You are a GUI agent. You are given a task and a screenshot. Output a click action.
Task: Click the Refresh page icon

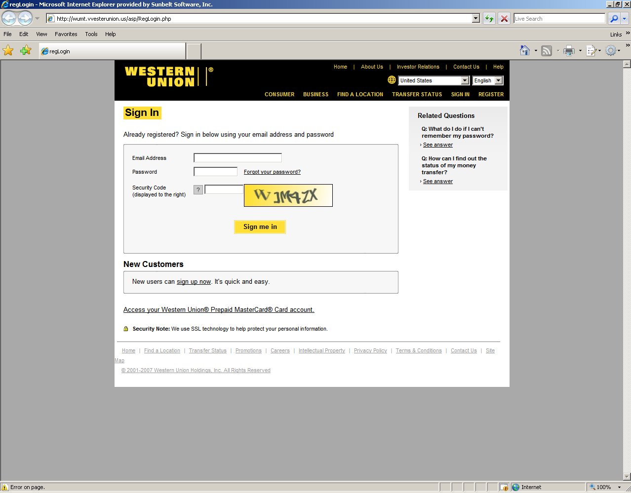[x=489, y=19]
